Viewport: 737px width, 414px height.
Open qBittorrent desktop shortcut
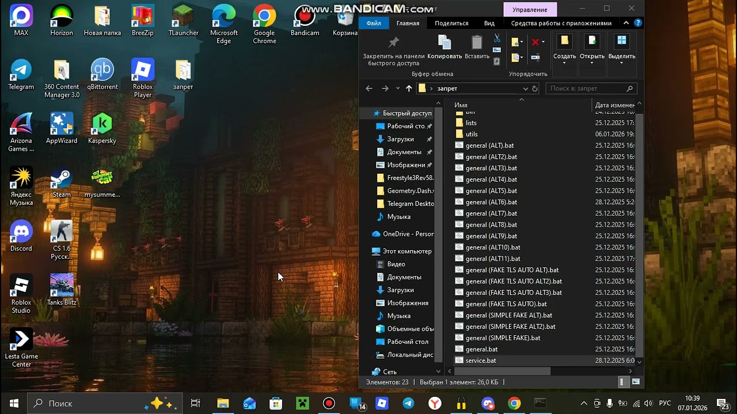[102, 75]
